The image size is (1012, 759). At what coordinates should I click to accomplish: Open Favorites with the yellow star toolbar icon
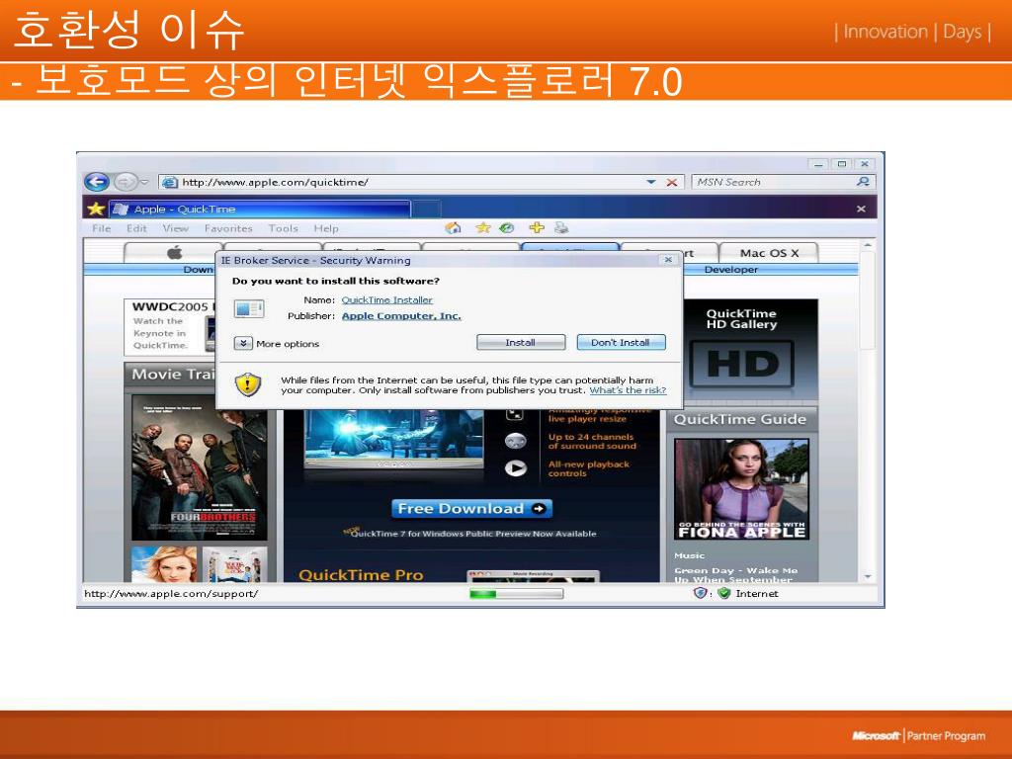[x=482, y=228]
